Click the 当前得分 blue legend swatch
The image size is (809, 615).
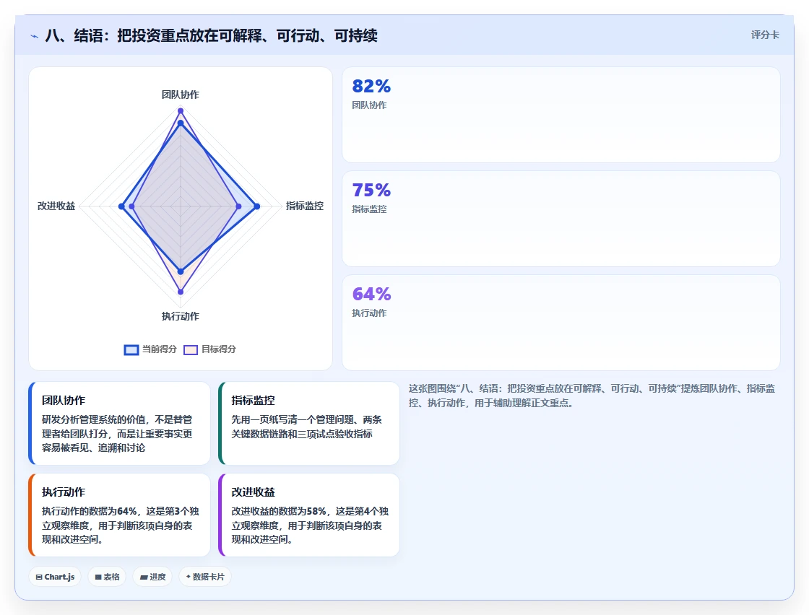pos(131,350)
